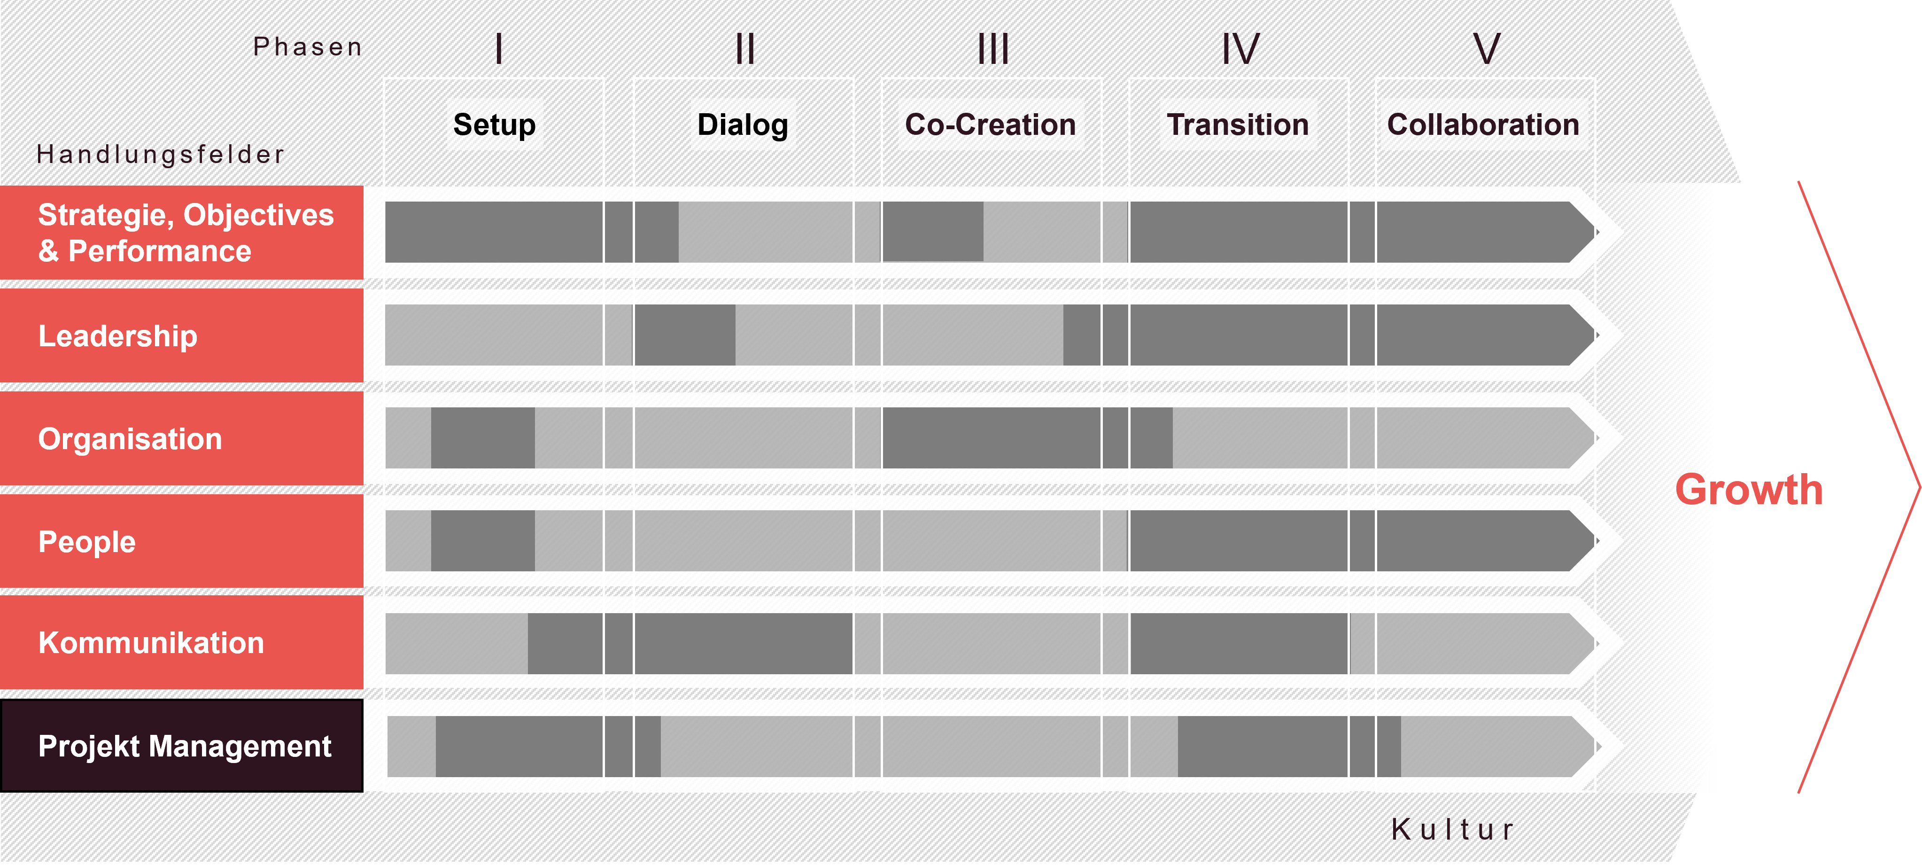Image resolution: width=1922 pixels, height=865 pixels.
Task: Click the Phasen heading label
Action: click(307, 47)
